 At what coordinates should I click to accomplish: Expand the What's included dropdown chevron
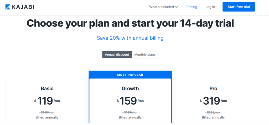click(176, 7)
